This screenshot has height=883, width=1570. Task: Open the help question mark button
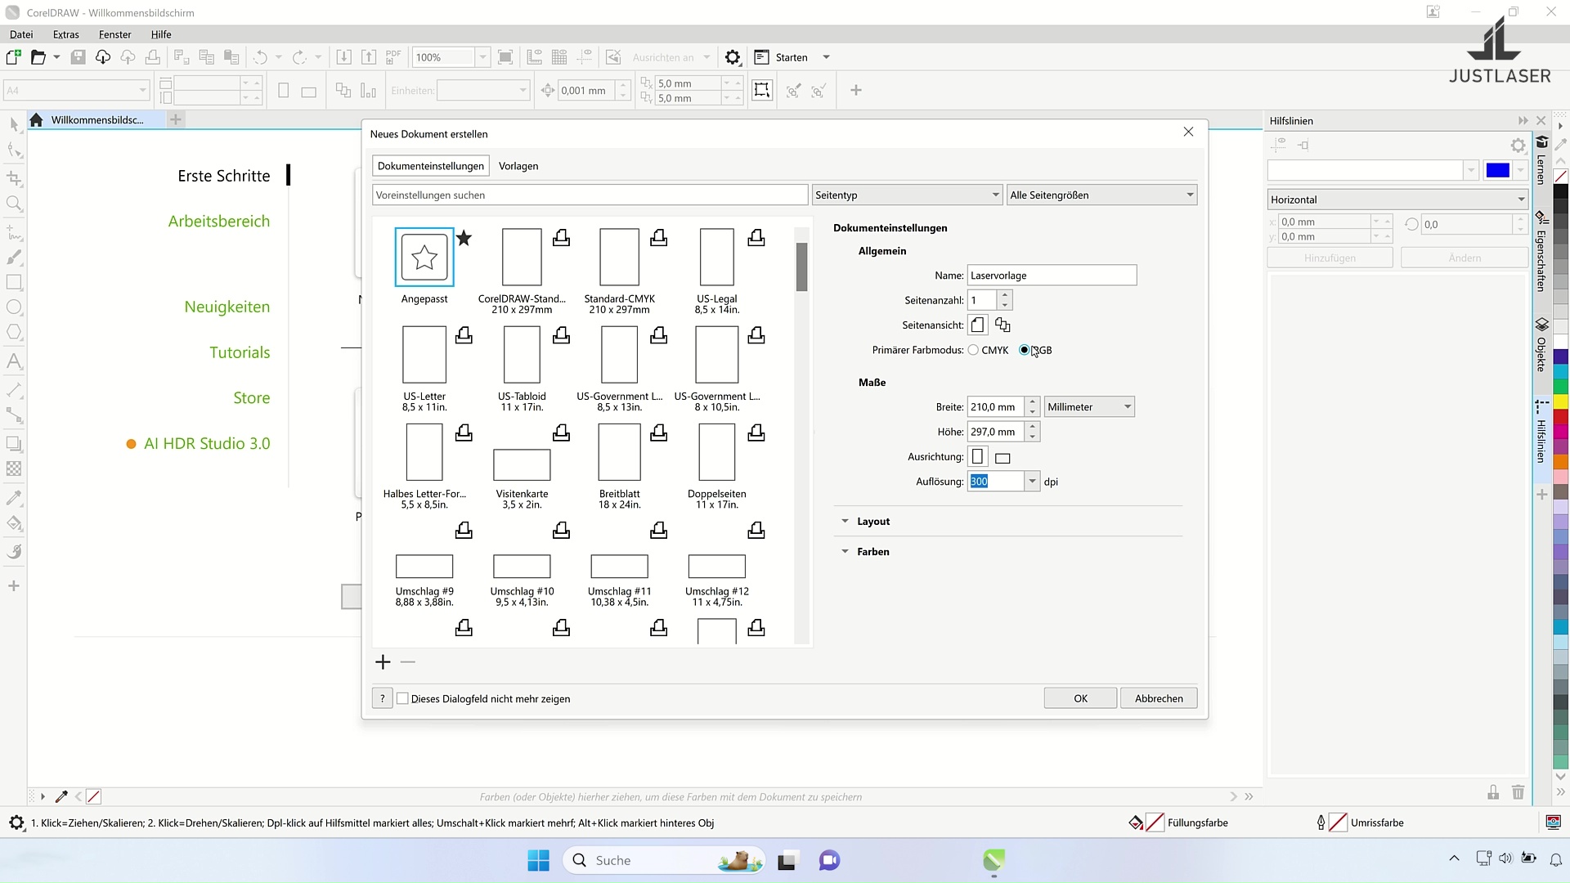pos(382,698)
